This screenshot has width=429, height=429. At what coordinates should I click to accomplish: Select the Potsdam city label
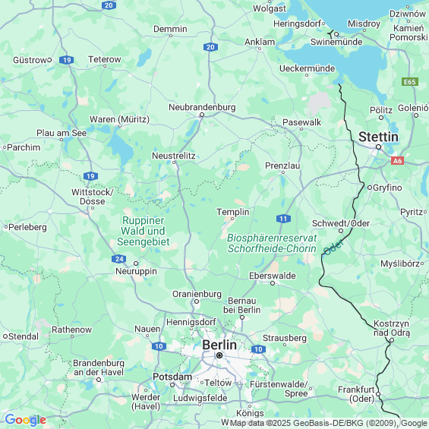point(172,377)
